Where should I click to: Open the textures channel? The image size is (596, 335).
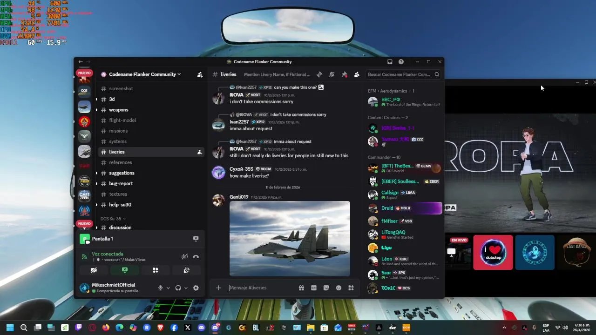pyautogui.click(x=118, y=194)
